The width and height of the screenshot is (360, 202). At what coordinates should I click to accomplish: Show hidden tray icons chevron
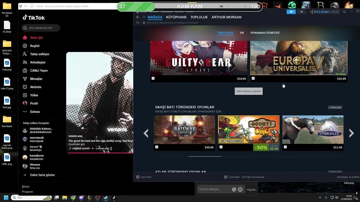pos(320,198)
